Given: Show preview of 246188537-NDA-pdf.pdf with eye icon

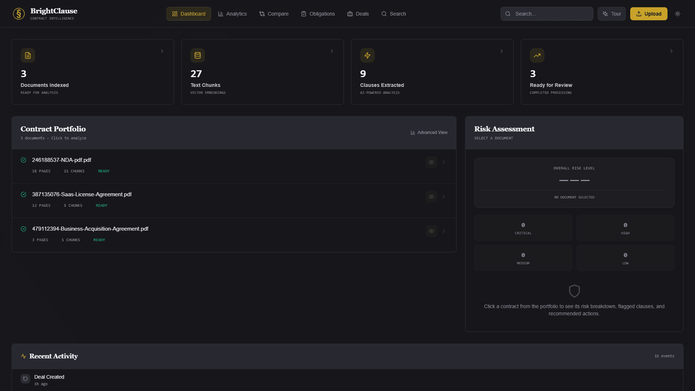Looking at the screenshot, I should pos(431,162).
